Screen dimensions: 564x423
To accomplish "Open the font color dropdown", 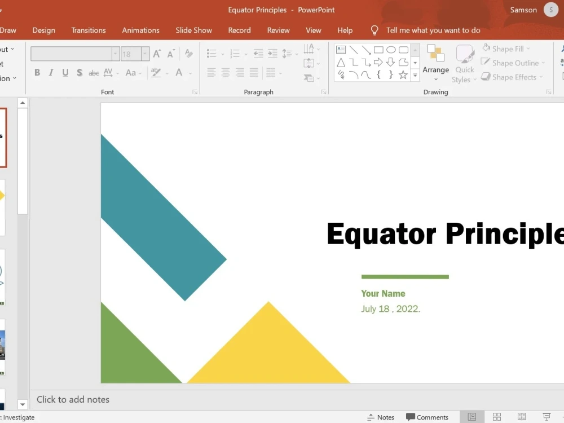I will [x=190, y=73].
